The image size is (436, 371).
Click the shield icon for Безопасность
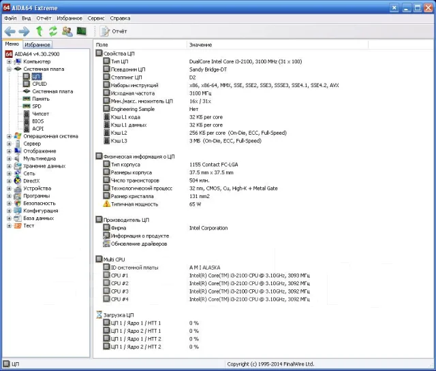[x=18, y=203]
